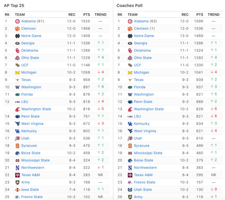Open Iowa State link in AP Top 25
This screenshot has height=200, width=225.
[x=30, y=190]
